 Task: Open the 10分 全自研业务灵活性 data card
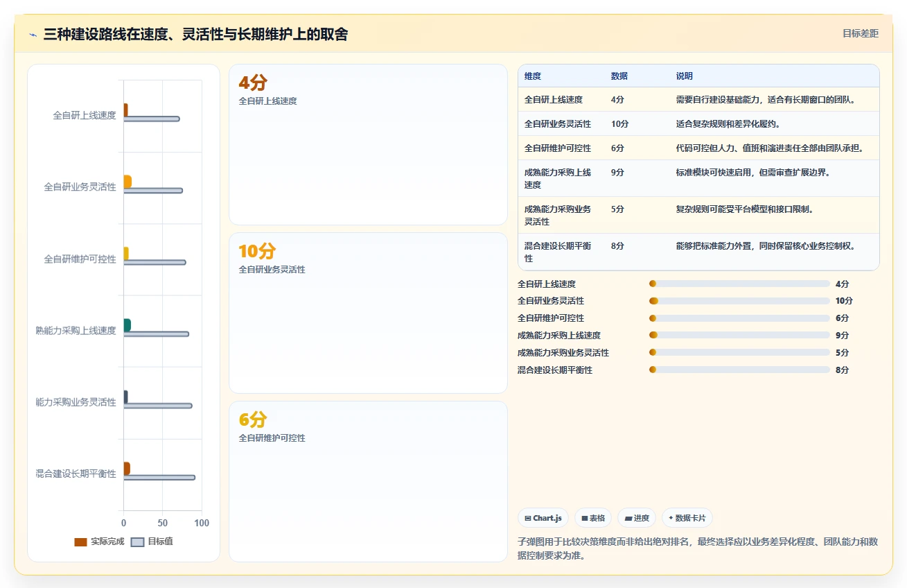368,313
